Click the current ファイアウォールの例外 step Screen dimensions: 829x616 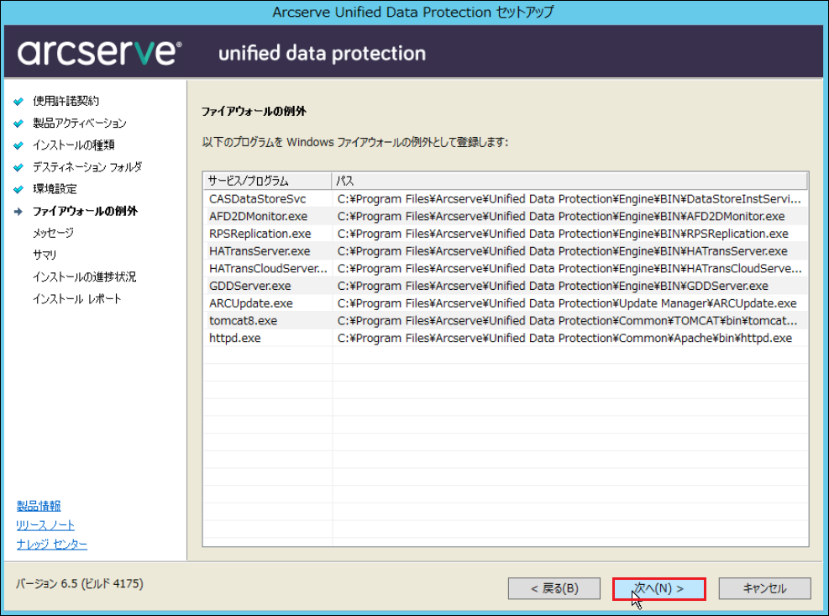(x=85, y=211)
